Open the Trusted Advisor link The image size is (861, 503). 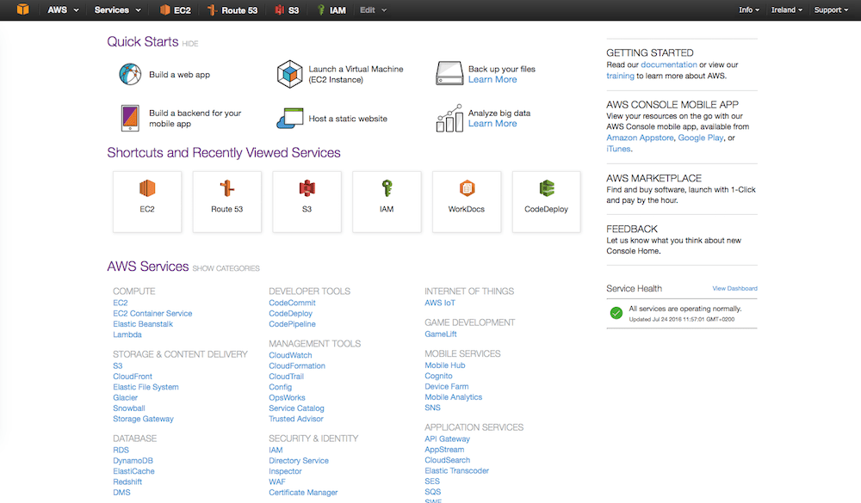click(x=296, y=419)
